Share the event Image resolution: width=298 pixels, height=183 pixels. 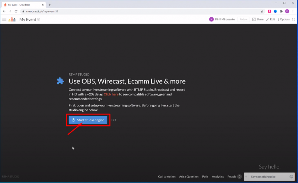[x=258, y=19]
